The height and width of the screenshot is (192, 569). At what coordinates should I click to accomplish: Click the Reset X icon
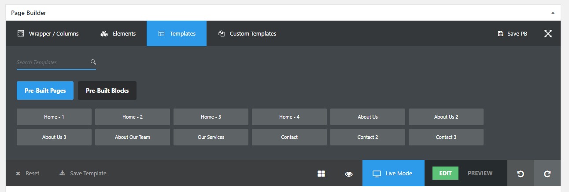click(18, 174)
